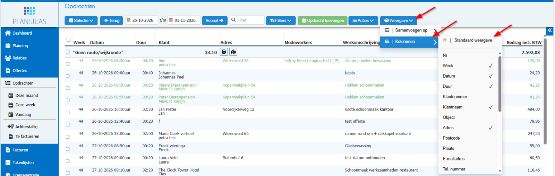
Task: Click the column list scrollbar thumb
Action: (500, 84)
